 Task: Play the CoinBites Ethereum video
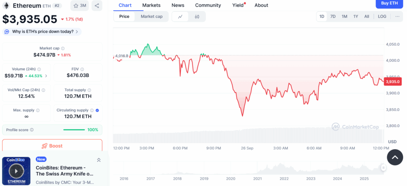[x=16, y=171]
